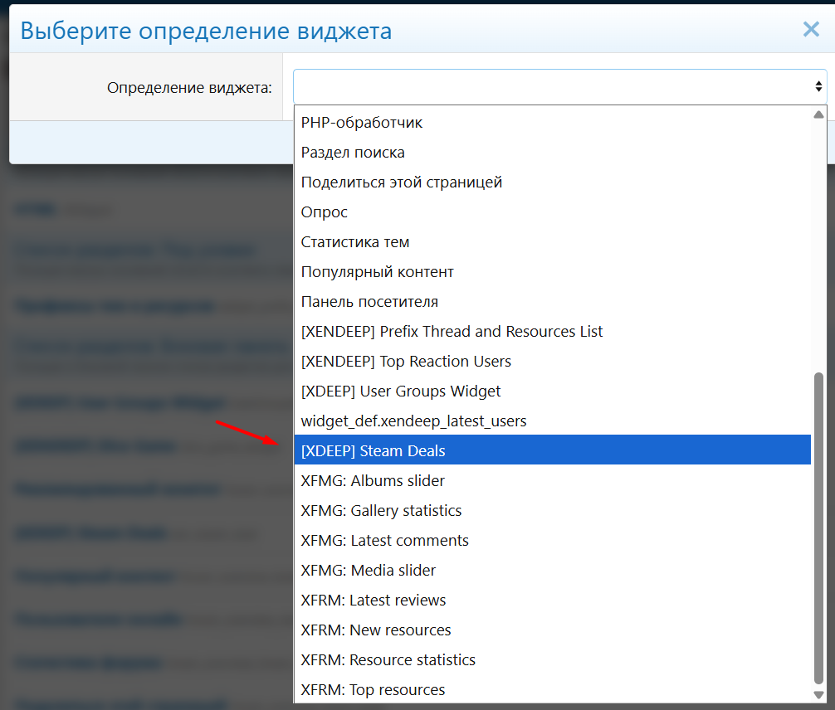Pick the User Groups Widget option
The width and height of the screenshot is (835, 710).
[x=401, y=391]
